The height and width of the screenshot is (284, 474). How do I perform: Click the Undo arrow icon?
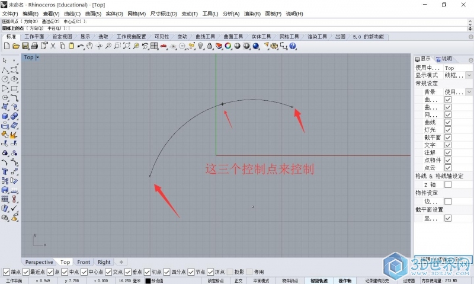tap(81, 46)
